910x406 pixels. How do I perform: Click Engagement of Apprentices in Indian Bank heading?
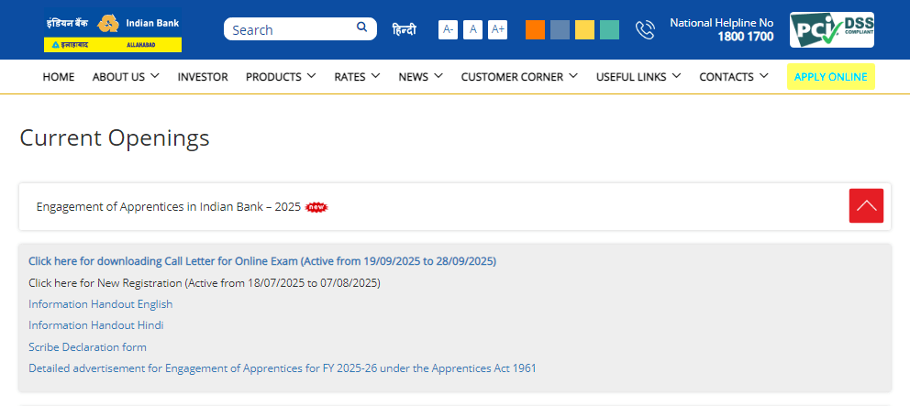(x=168, y=207)
